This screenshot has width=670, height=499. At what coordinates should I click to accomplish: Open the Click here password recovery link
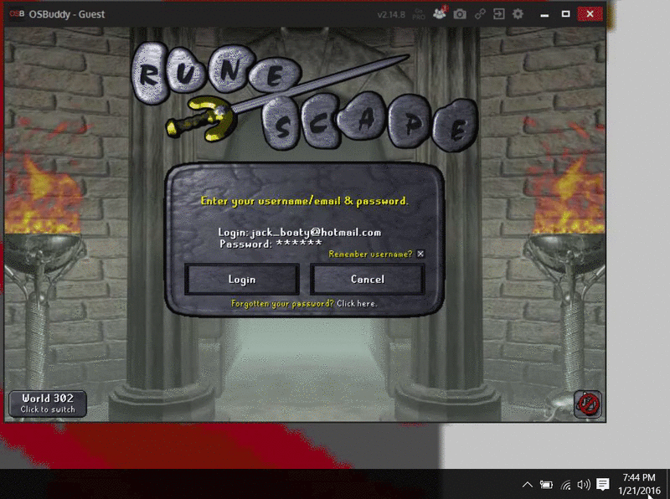click(357, 304)
